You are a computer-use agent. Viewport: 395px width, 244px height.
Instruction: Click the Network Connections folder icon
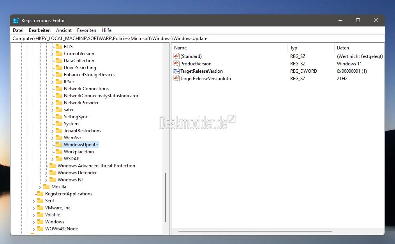[x=59, y=89]
